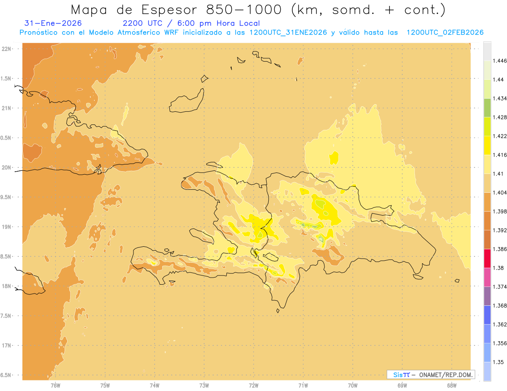
Task: Click the '21N' latitude label
Action: pos(7,108)
